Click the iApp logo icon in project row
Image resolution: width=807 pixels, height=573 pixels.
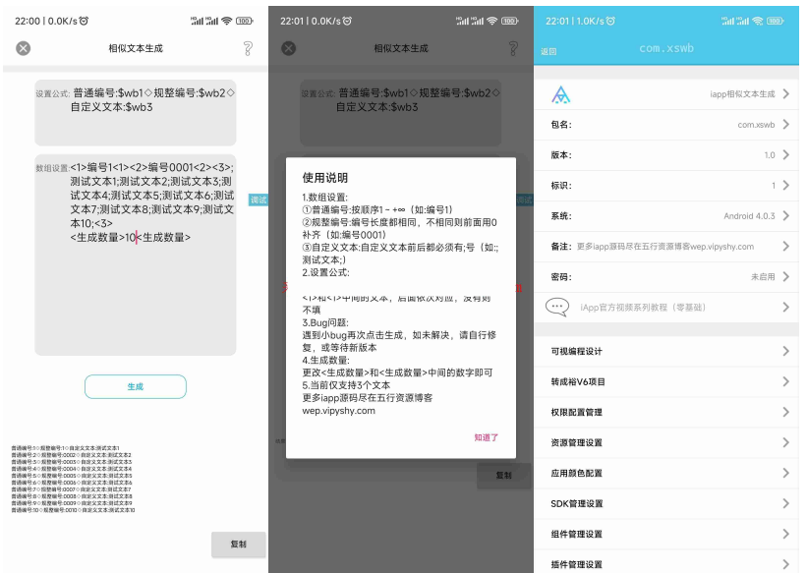pyautogui.click(x=560, y=95)
